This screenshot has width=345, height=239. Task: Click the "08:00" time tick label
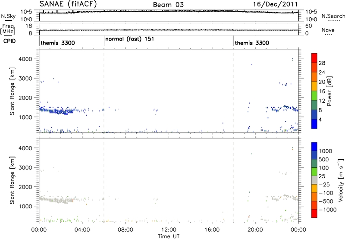[x=125, y=230]
